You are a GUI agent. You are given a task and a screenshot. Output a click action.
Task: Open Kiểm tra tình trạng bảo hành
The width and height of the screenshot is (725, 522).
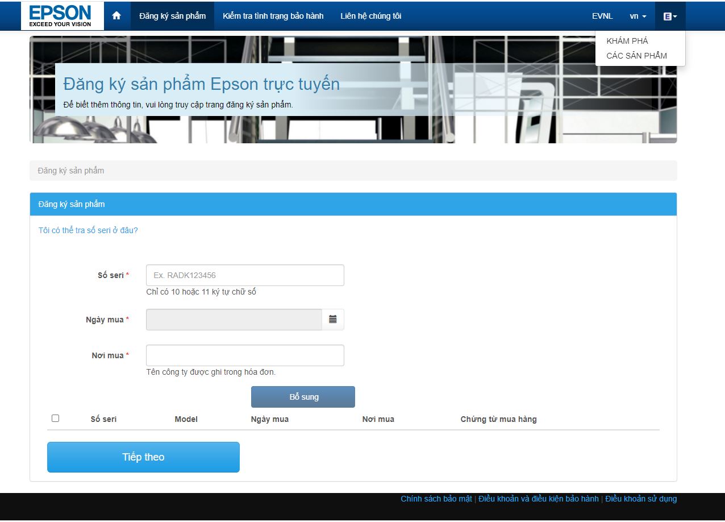[273, 16]
